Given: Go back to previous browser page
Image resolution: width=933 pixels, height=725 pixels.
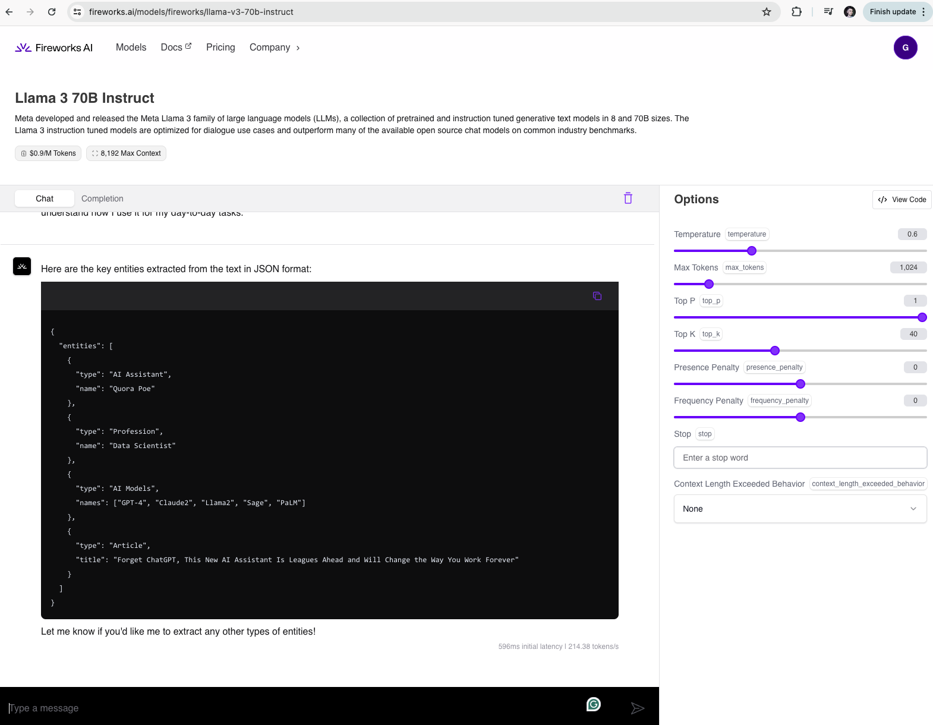Looking at the screenshot, I should [x=10, y=12].
